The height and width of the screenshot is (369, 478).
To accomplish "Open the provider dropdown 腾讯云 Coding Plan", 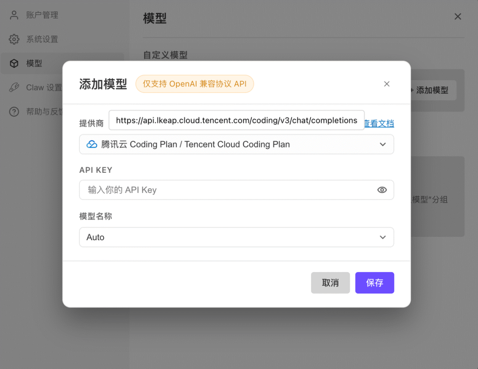I will (236, 144).
